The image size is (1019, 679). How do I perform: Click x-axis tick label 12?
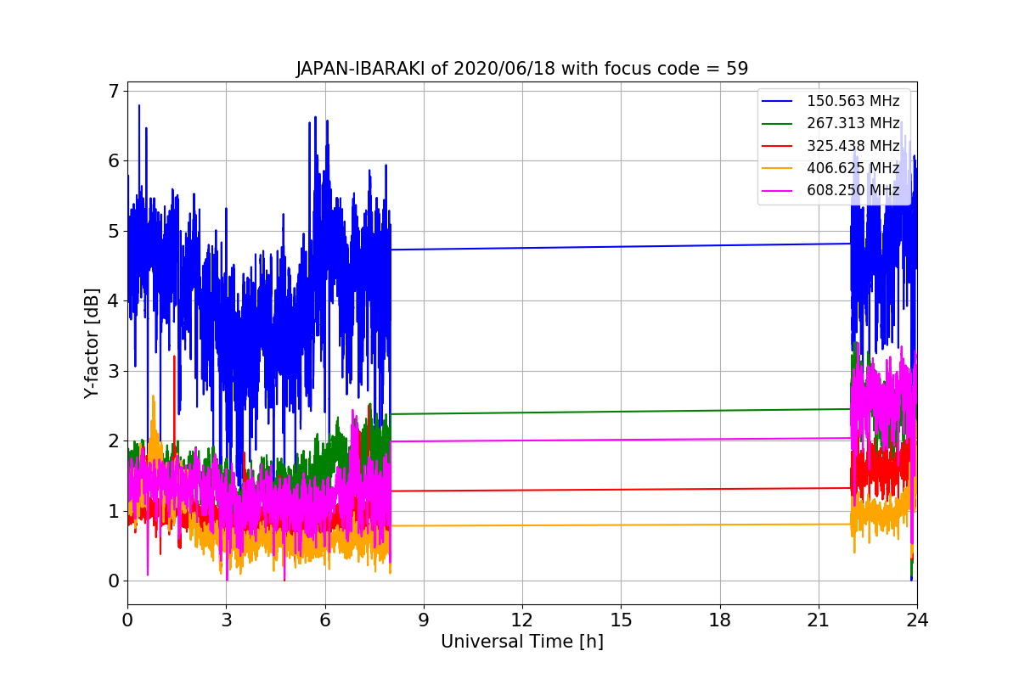pyautogui.click(x=522, y=620)
